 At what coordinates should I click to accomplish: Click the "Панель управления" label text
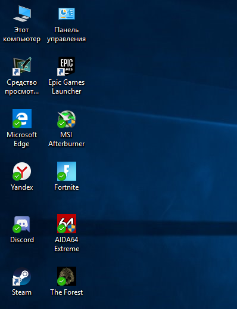click(67, 35)
